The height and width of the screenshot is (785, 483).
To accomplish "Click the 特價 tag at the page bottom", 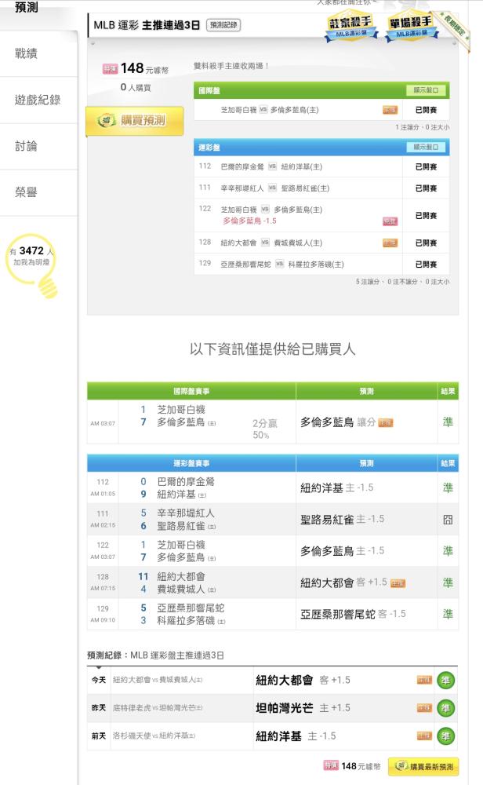I will [331, 765].
